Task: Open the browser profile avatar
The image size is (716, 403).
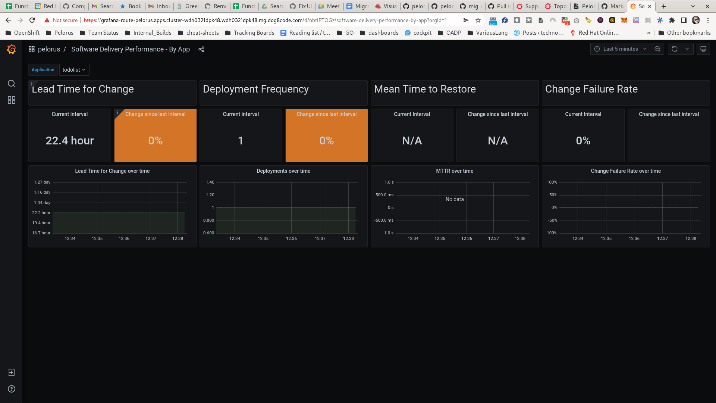Action: (696, 20)
